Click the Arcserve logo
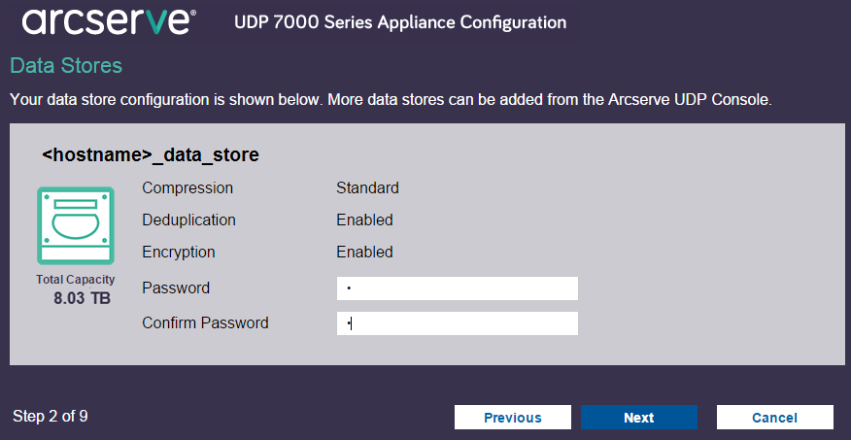 coord(109,20)
